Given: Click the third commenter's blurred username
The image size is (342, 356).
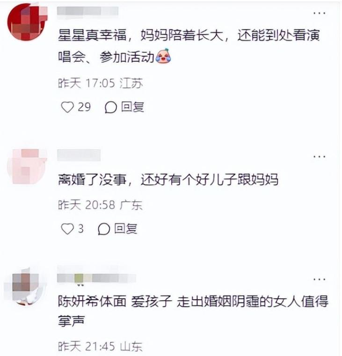Looking at the screenshot, I should (96, 278).
